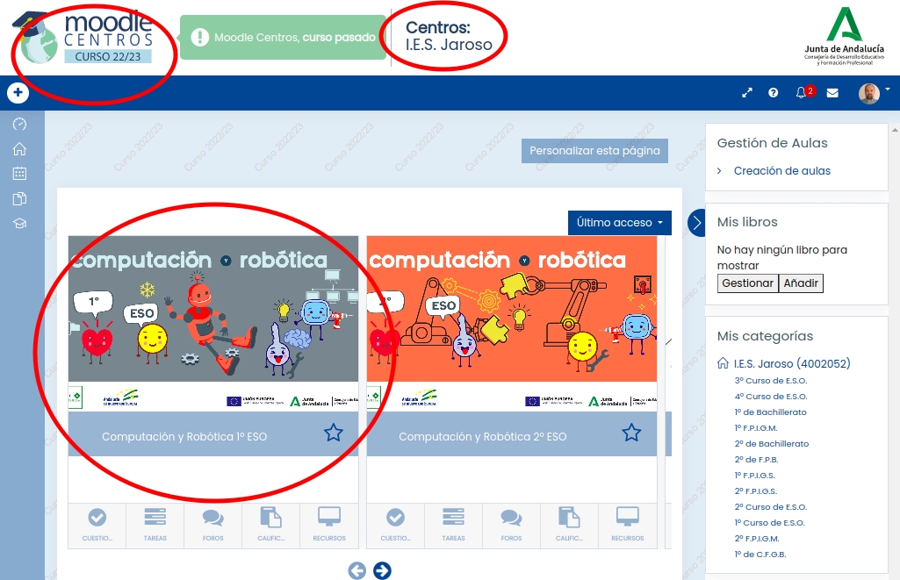Open 1º de C.F.G.B. category
The height and width of the screenshot is (580, 900).
(x=760, y=555)
